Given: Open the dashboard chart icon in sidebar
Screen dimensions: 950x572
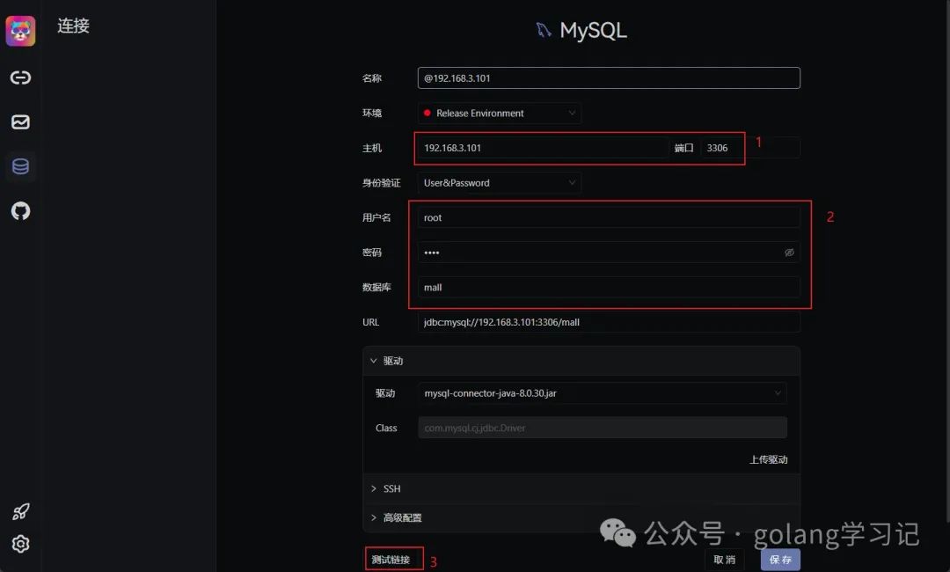Looking at the screenshot, I should click(x=20, y=121).
